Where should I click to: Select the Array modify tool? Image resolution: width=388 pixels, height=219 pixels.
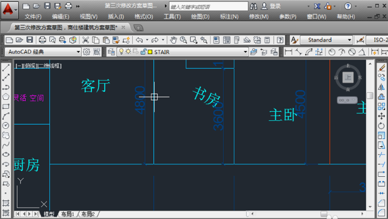click(381, 106)
